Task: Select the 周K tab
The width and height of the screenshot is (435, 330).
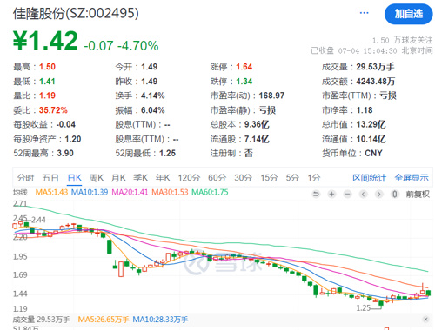Action: click(97, 178)
